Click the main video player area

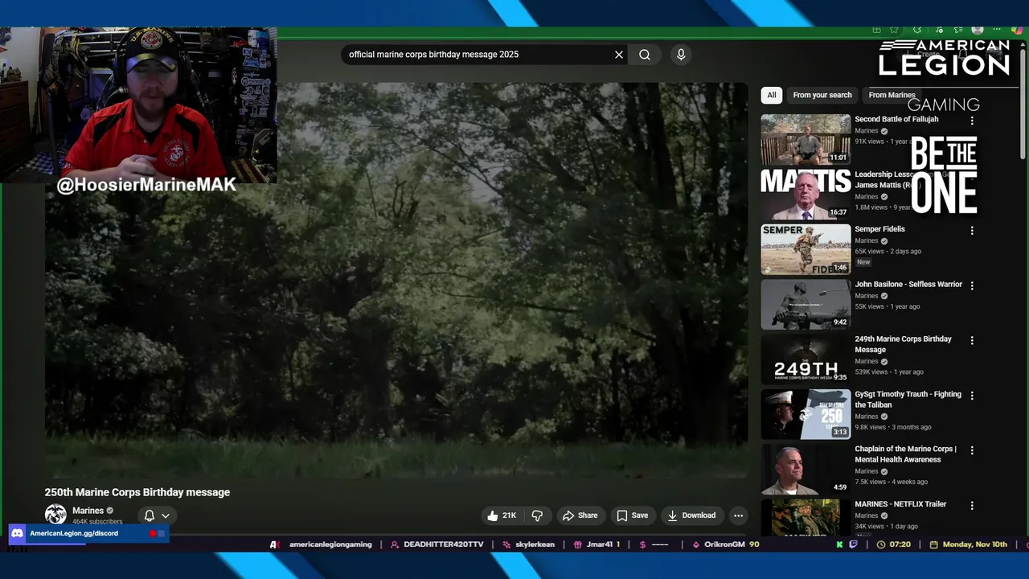(x=396, y=281)
